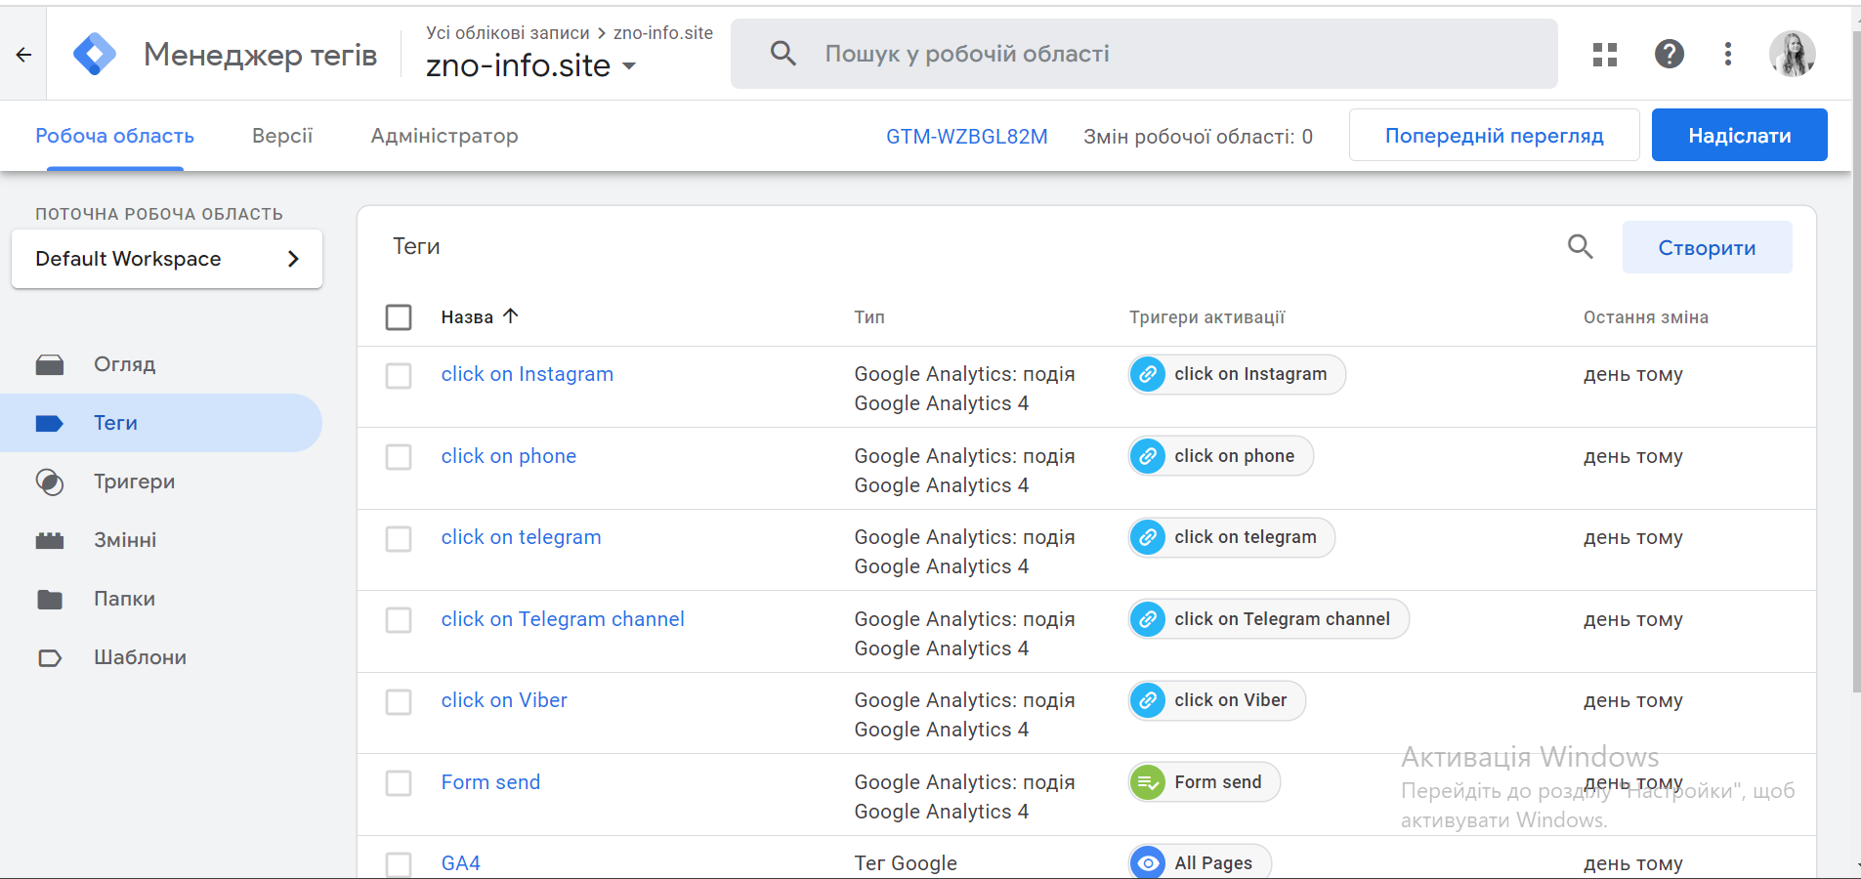1861x879 pixels.
Task: Open Огляд in the sidebar
Action: [x=161, y=364]
